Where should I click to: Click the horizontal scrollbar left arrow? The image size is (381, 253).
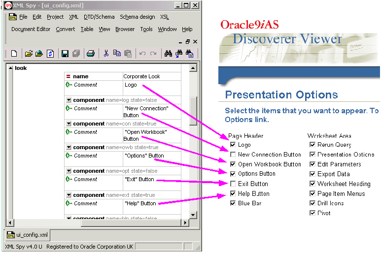pyautogui.click(x=10, y=222)
